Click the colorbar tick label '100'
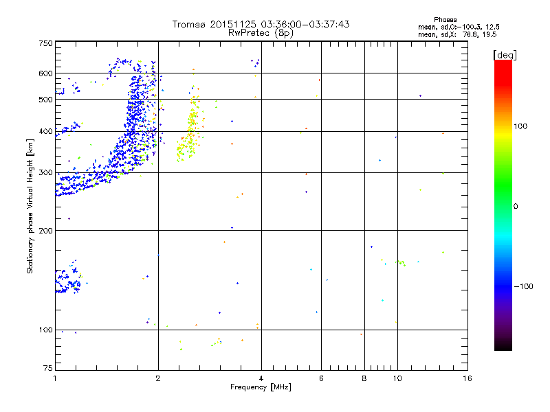550x412 pixels. [x=520, y=126]
